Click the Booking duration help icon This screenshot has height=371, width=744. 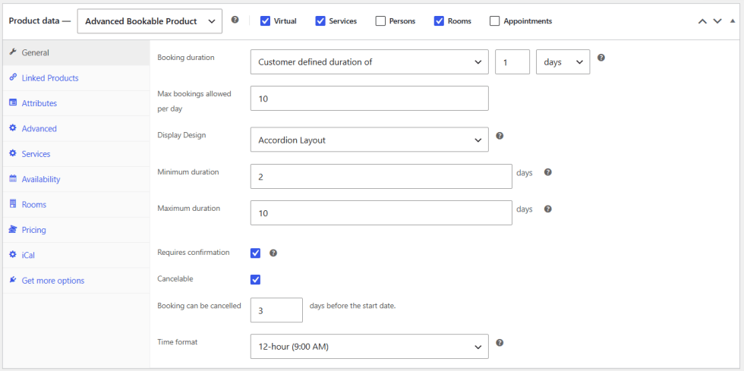(x=601, y=58)
